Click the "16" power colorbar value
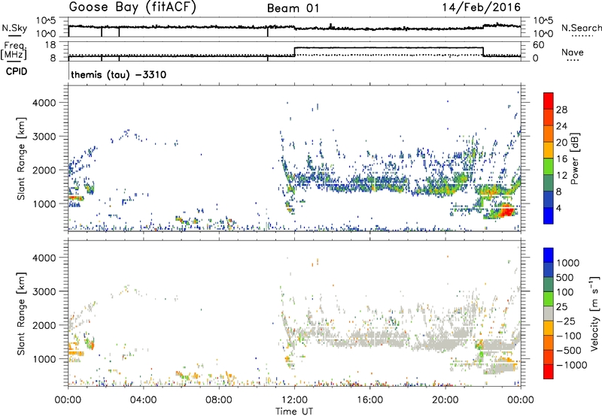This screenshot has height=416, width=602. coord(561,159)
